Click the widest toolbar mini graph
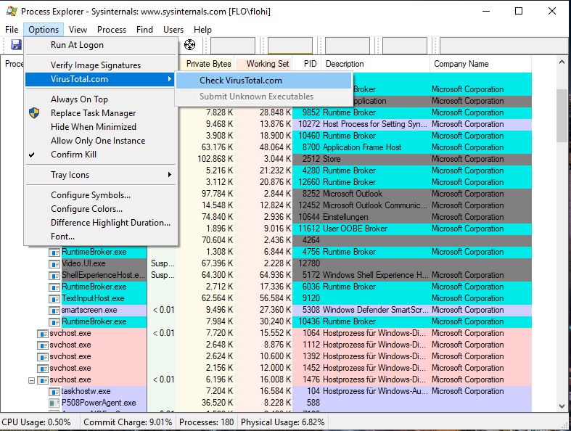This screenshot has width=571, height=431. (x=504, y=45)
